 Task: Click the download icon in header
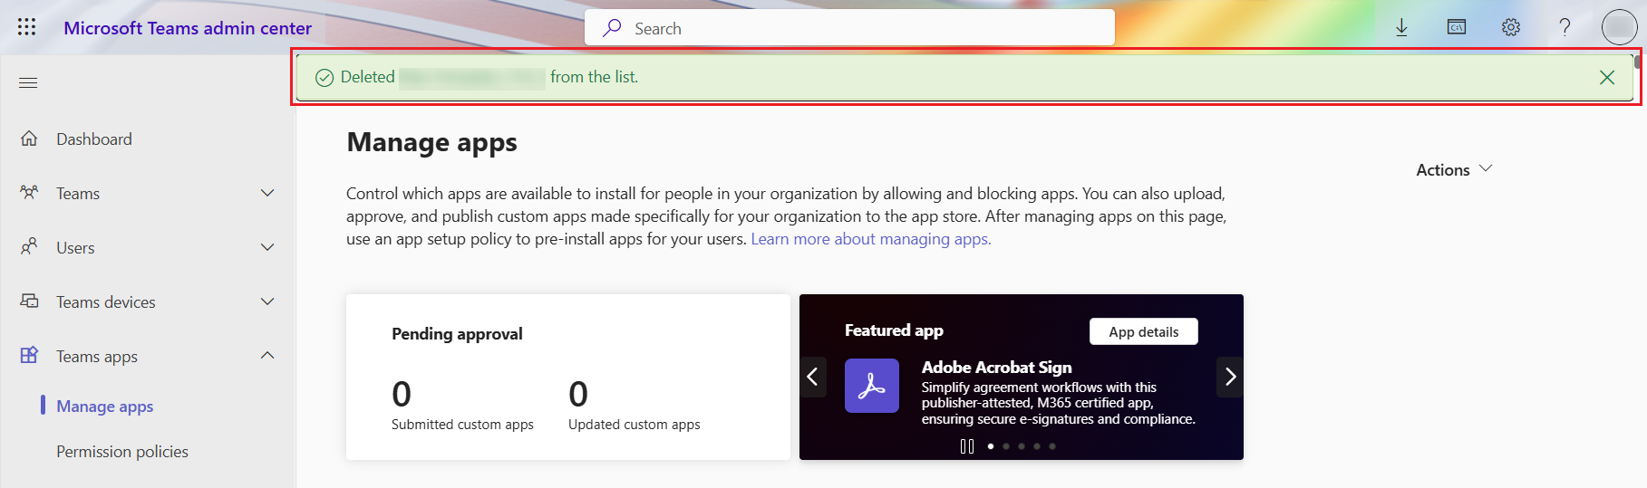tap(1401, 27)
